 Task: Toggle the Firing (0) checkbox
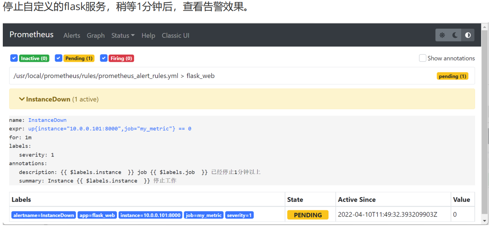(104, 58)
